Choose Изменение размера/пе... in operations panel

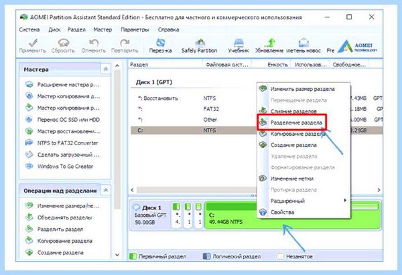(62, 206)
